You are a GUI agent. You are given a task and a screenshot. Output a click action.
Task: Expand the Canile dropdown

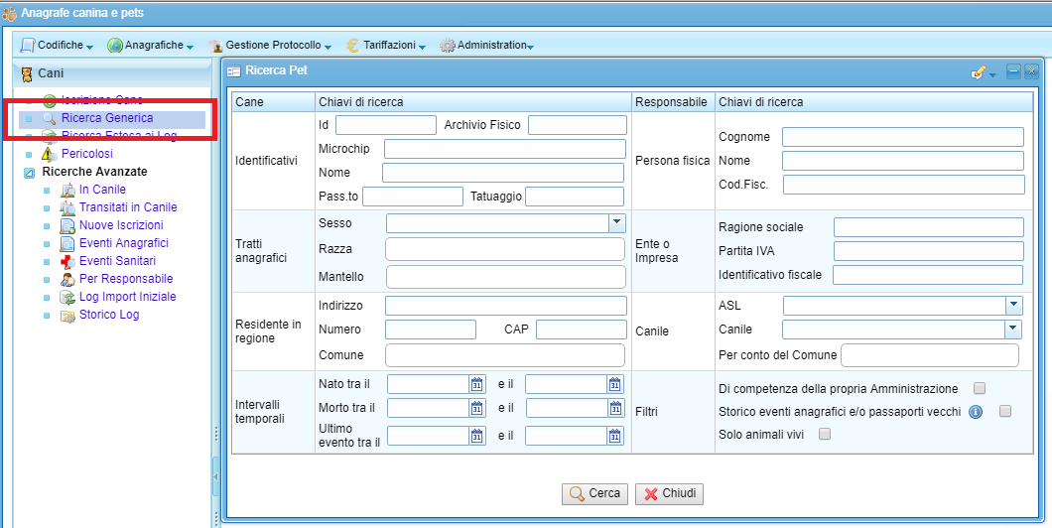click(x=1013, y=330)
